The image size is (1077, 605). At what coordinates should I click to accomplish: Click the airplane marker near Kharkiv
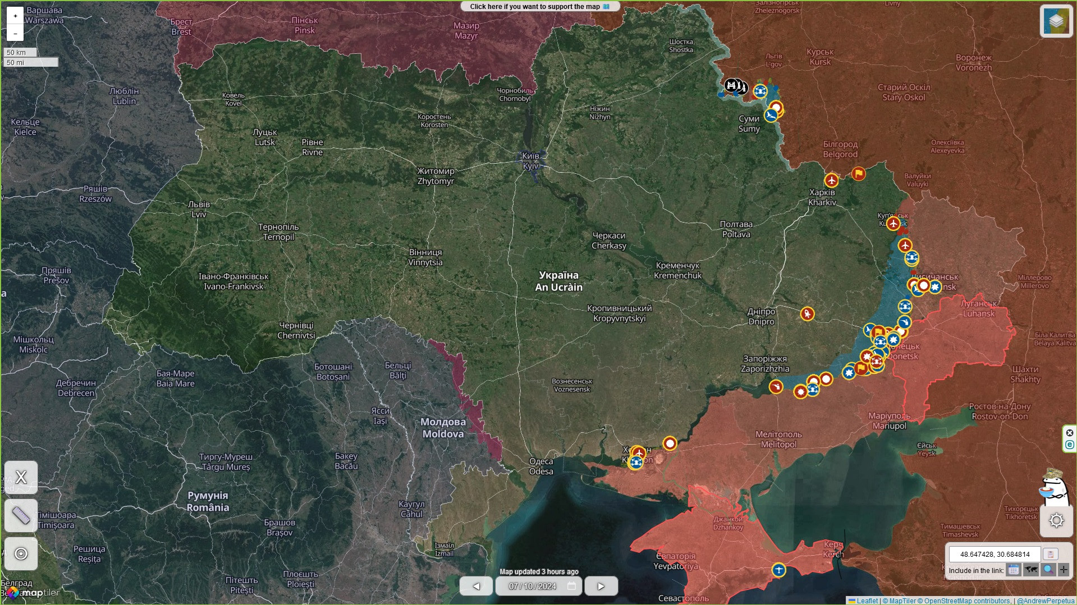click(x=831, y=181)
